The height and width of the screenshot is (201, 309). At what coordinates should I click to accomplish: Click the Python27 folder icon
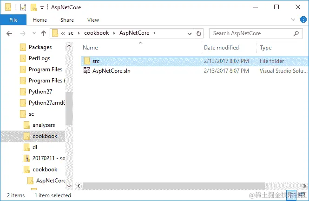[23, 92]
